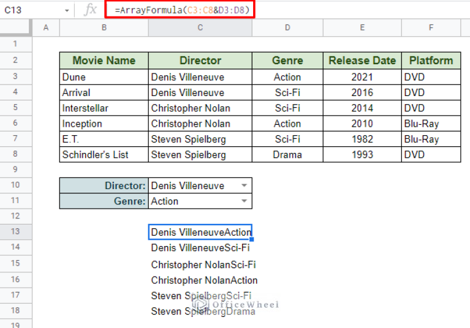The image size is (470, 328).
Task: Select the row 2 header
Action: [15, 60]
